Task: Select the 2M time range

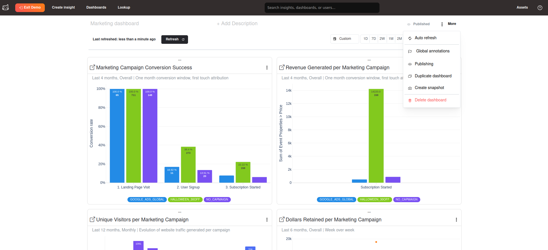Action: pyautogui.click(x=399, y=39)
